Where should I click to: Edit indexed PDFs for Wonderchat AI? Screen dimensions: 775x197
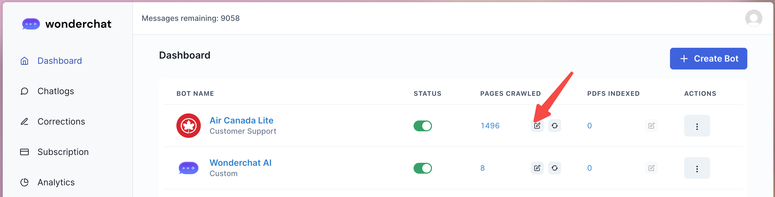(x=651, y=168)
